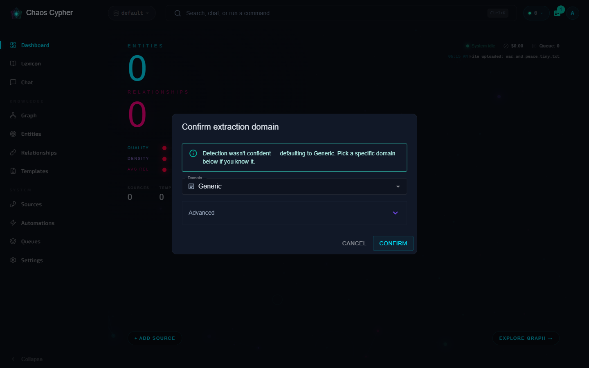Open the status dropdown showing 0
This screenshot has height=368, width=589.
pyautogui.click(x=536, y=13)
